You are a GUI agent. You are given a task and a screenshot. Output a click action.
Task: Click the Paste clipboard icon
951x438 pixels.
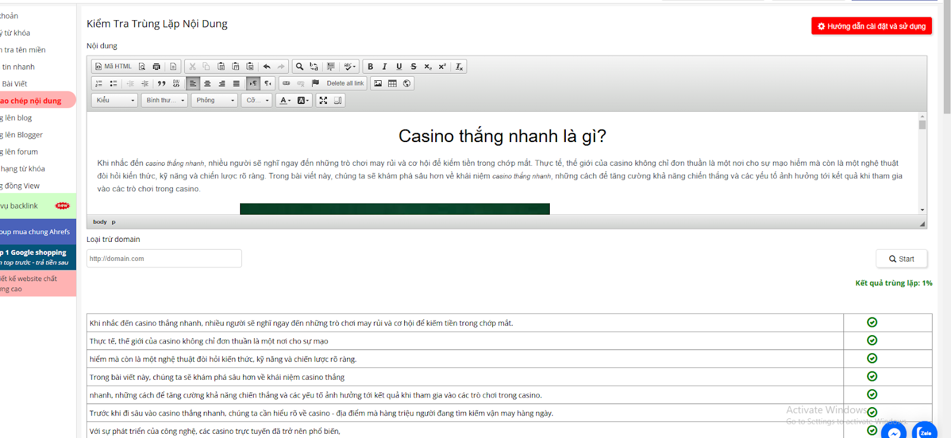click(x=221, y=67)
